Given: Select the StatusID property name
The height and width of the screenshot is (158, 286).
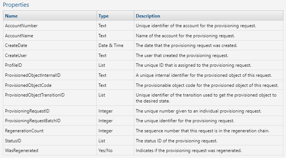Looking at the screenshot, I should (x=13, y=141).
